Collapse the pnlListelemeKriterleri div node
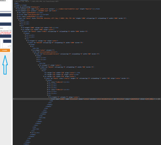161x145 pixels. pos(33,52)
